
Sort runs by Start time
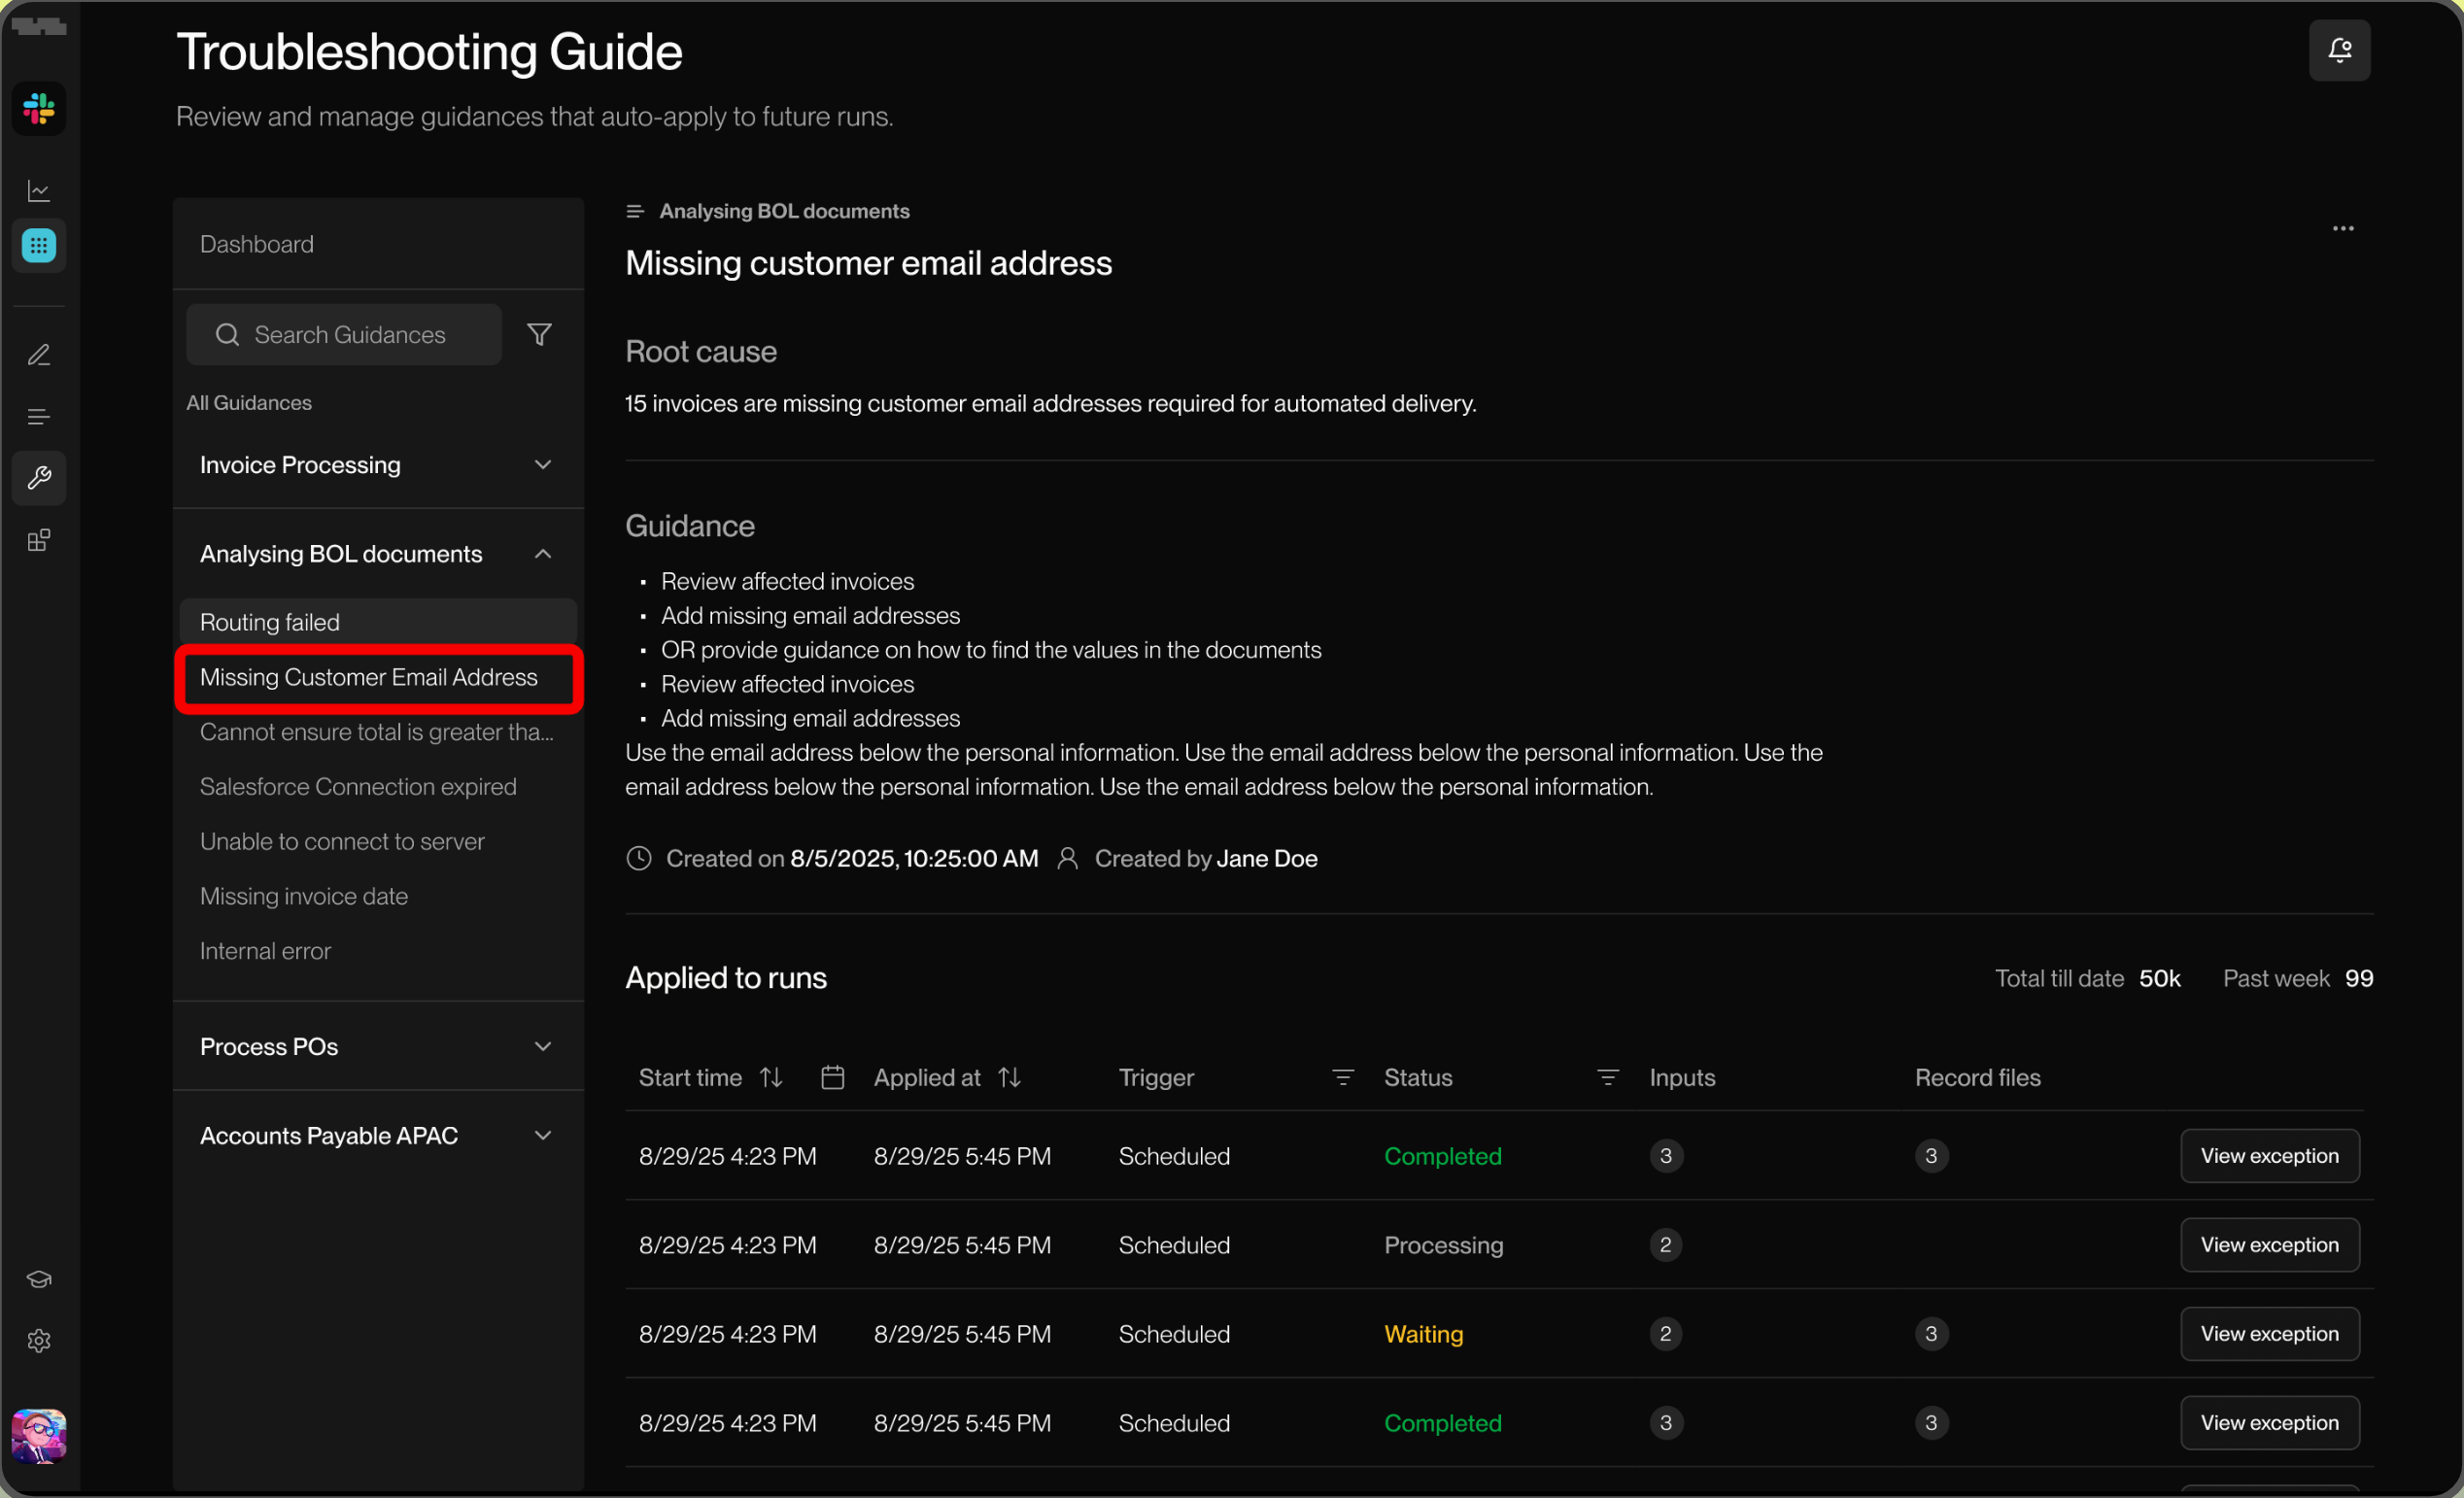point(771,1077)
